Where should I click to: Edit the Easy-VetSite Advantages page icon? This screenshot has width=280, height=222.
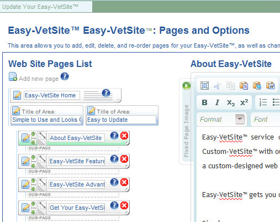[x=25, y=184]
